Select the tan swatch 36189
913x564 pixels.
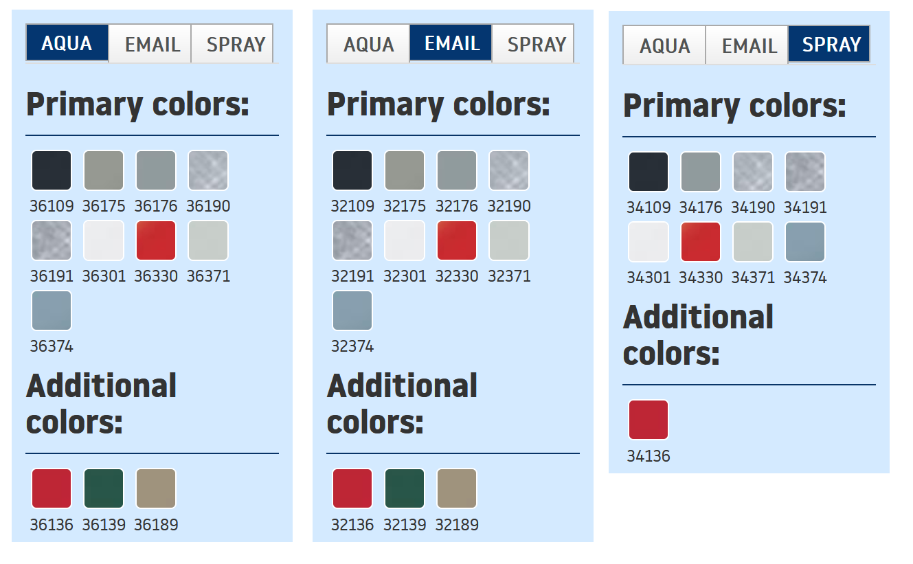click(156, 488)
